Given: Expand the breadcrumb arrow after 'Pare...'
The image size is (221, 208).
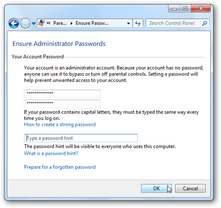Looking at the screenshot, I should coord(71,23).
